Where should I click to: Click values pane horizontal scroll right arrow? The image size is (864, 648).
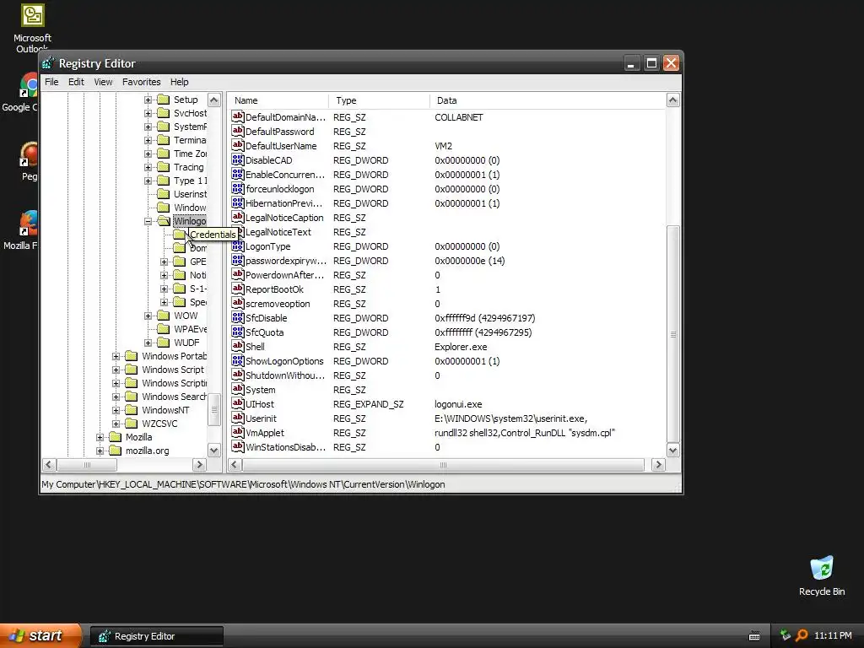tap(658, 465)
